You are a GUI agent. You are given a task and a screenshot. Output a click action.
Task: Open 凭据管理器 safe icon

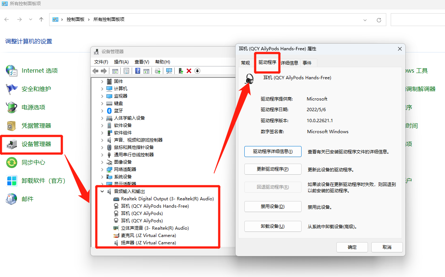tap(12, 125)
